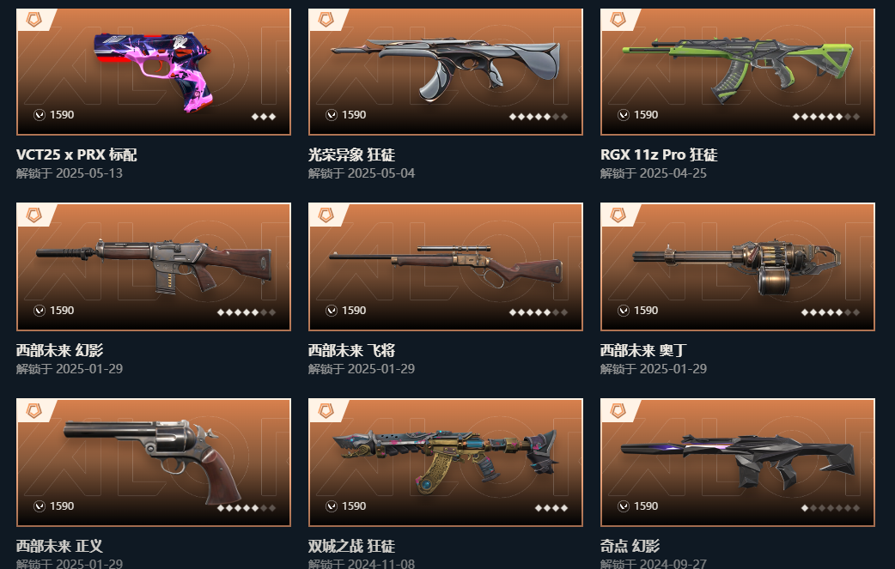Click VP currency icon on 西部未来 飞将 card
The width and height of the screenshot is (895, 569).
tap(331, 311)
